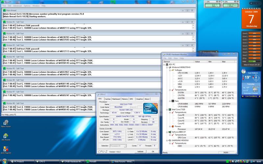Screen dimensions: 263x164
Task: Switch to the Graphics tab in CPU-Z
Action: tap(139, 99)
